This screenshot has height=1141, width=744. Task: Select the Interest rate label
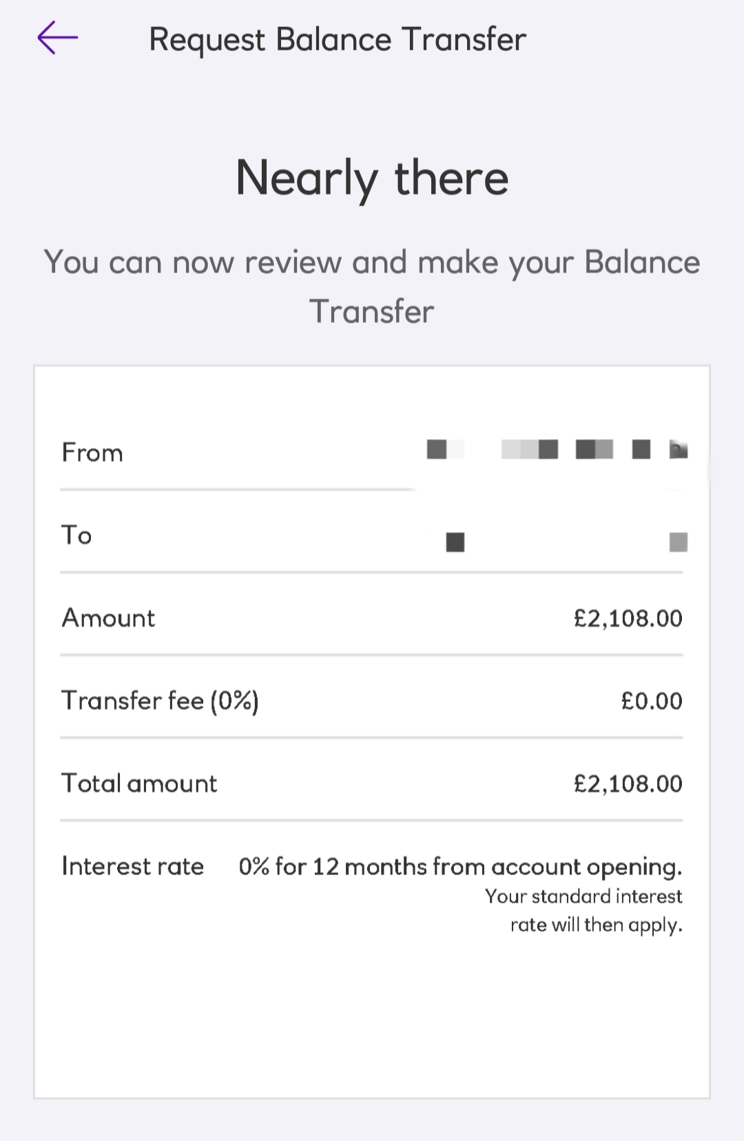[x=132, y=866]
